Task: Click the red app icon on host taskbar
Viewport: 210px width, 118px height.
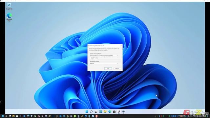Action: coord(96,116)
